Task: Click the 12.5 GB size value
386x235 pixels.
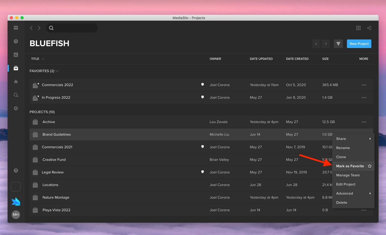Action: point(328,122)
